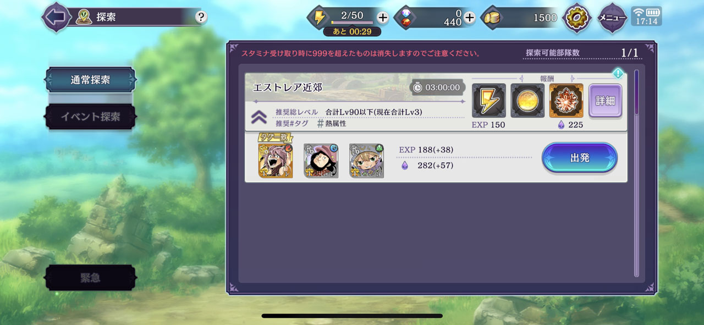Select the blonde character thumbnail

(x=366, y=161)
